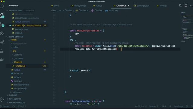Image resolution: width=193 pixels, height=109 pixels.
Task: Split the editor to the right
Action: coord(186,6)
